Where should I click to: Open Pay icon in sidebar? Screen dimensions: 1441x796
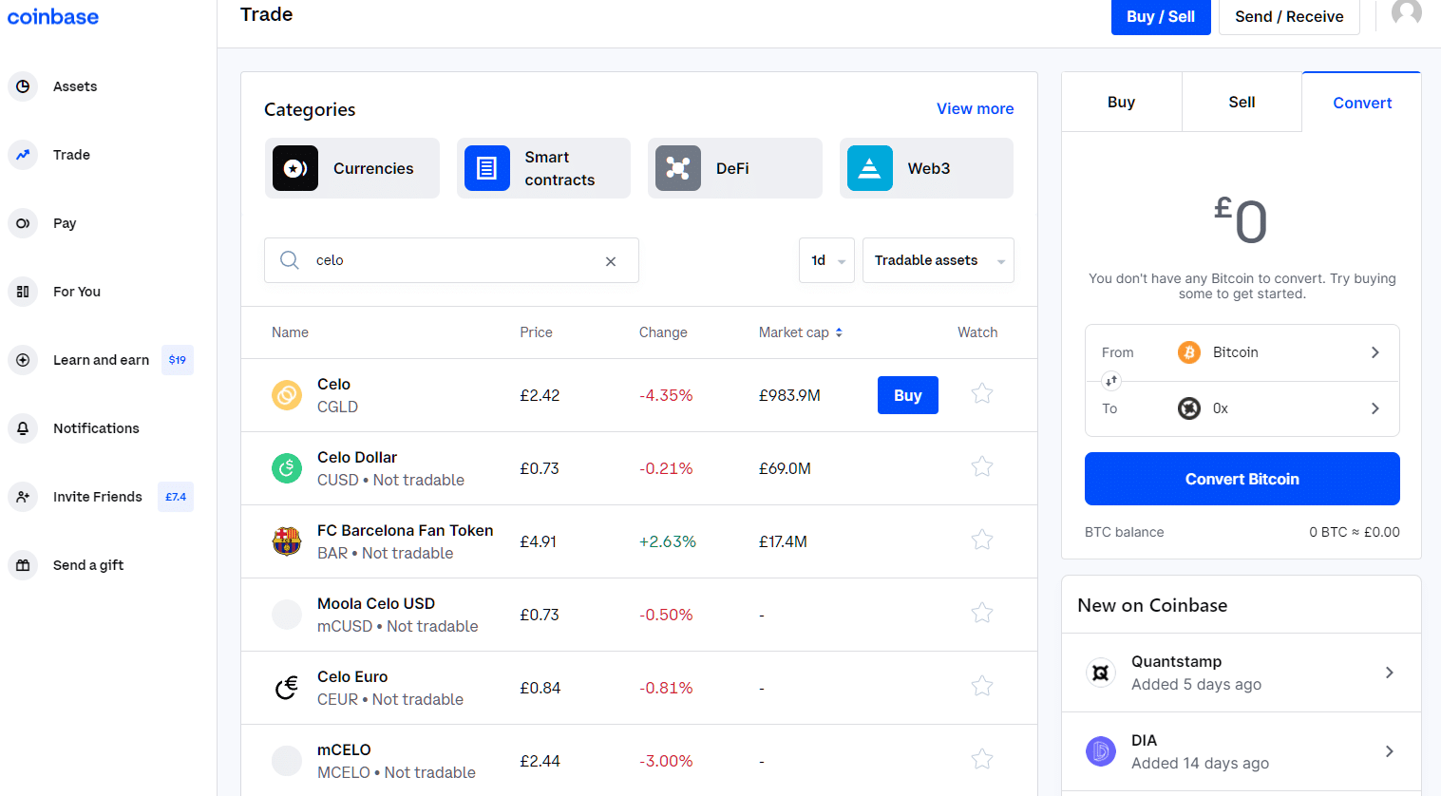point(23,223)
